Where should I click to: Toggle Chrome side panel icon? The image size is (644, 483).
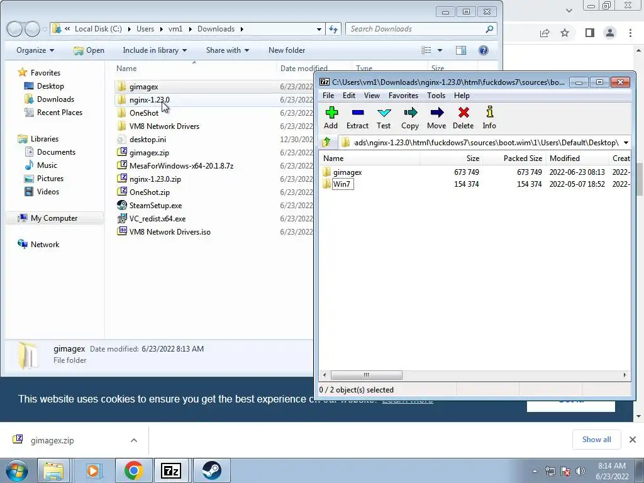click(590, 33)
